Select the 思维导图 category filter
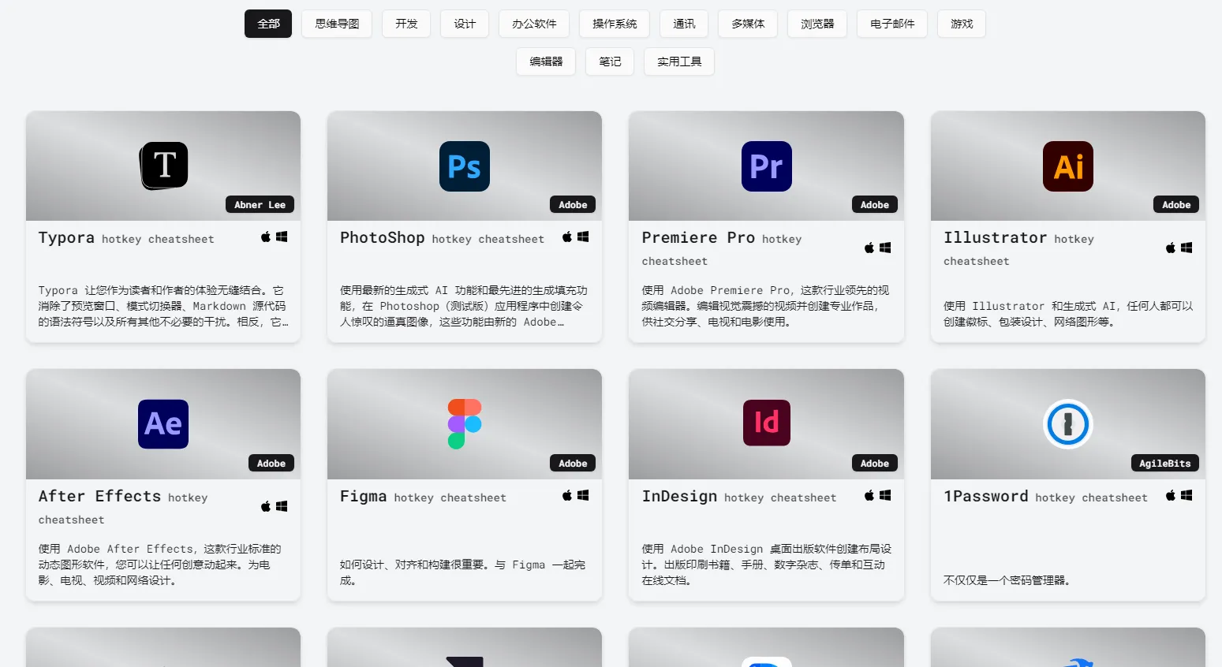The image size is (1222, 667). [x=337, y=24]
